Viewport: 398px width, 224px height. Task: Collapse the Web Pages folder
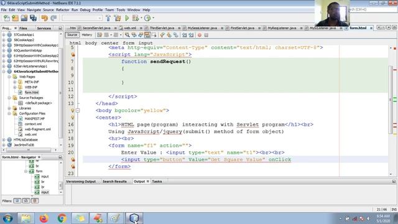[9, 77]
